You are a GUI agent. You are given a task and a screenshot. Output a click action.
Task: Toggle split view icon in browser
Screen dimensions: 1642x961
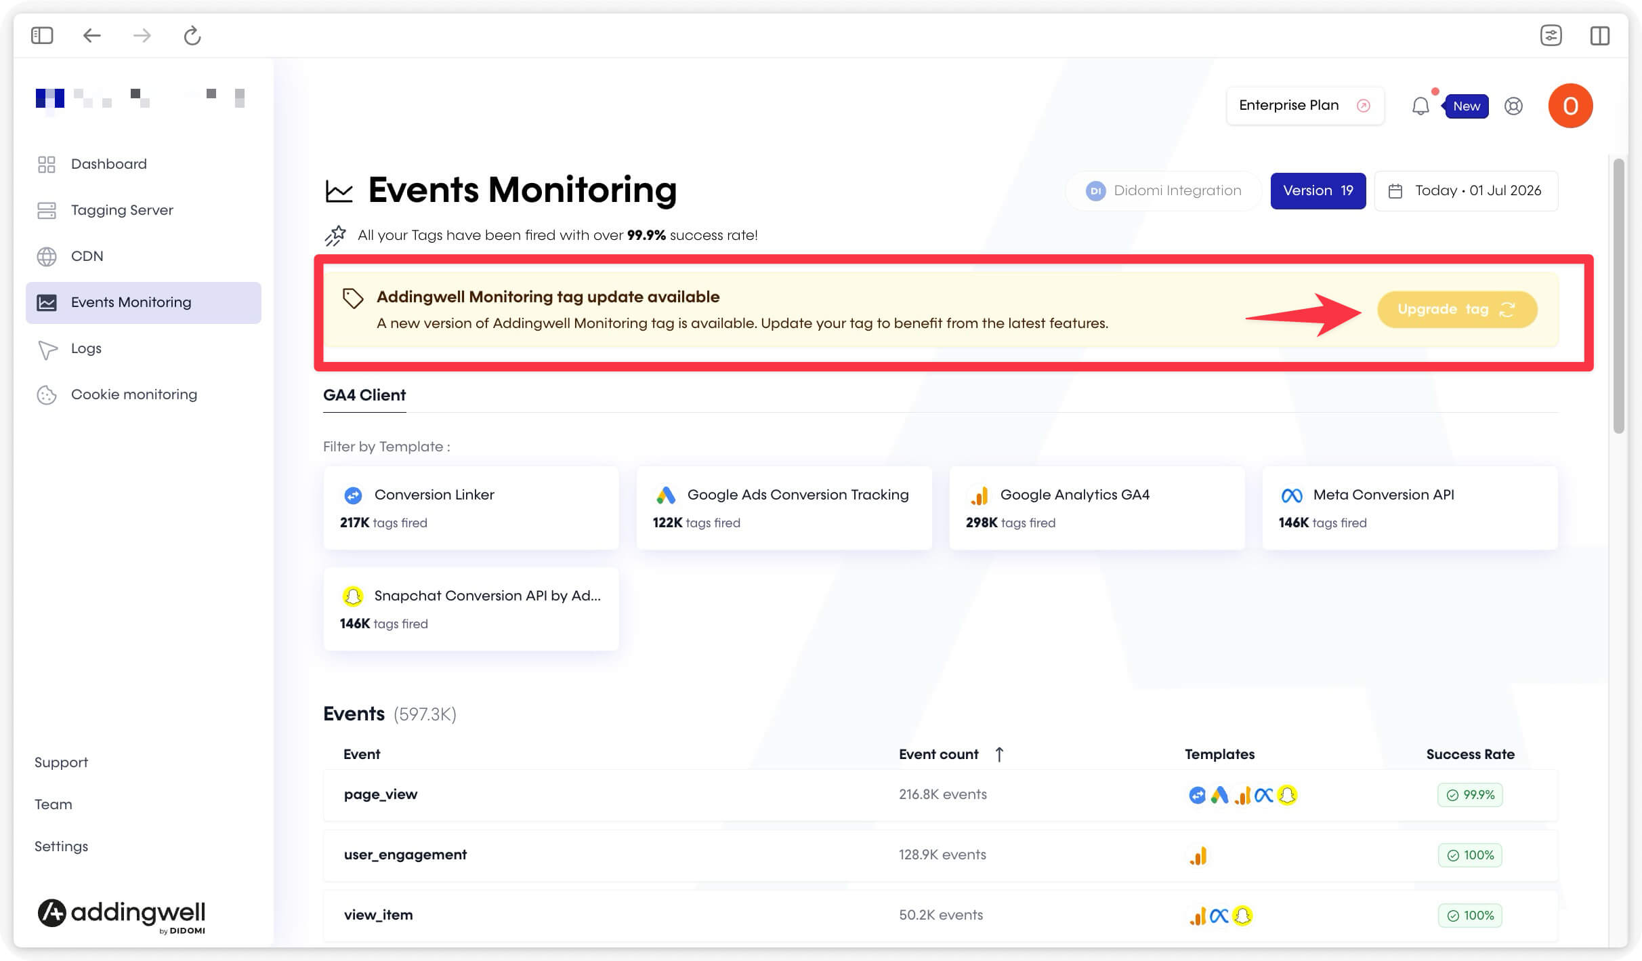pyautogui.click(x=1600, y=35)
